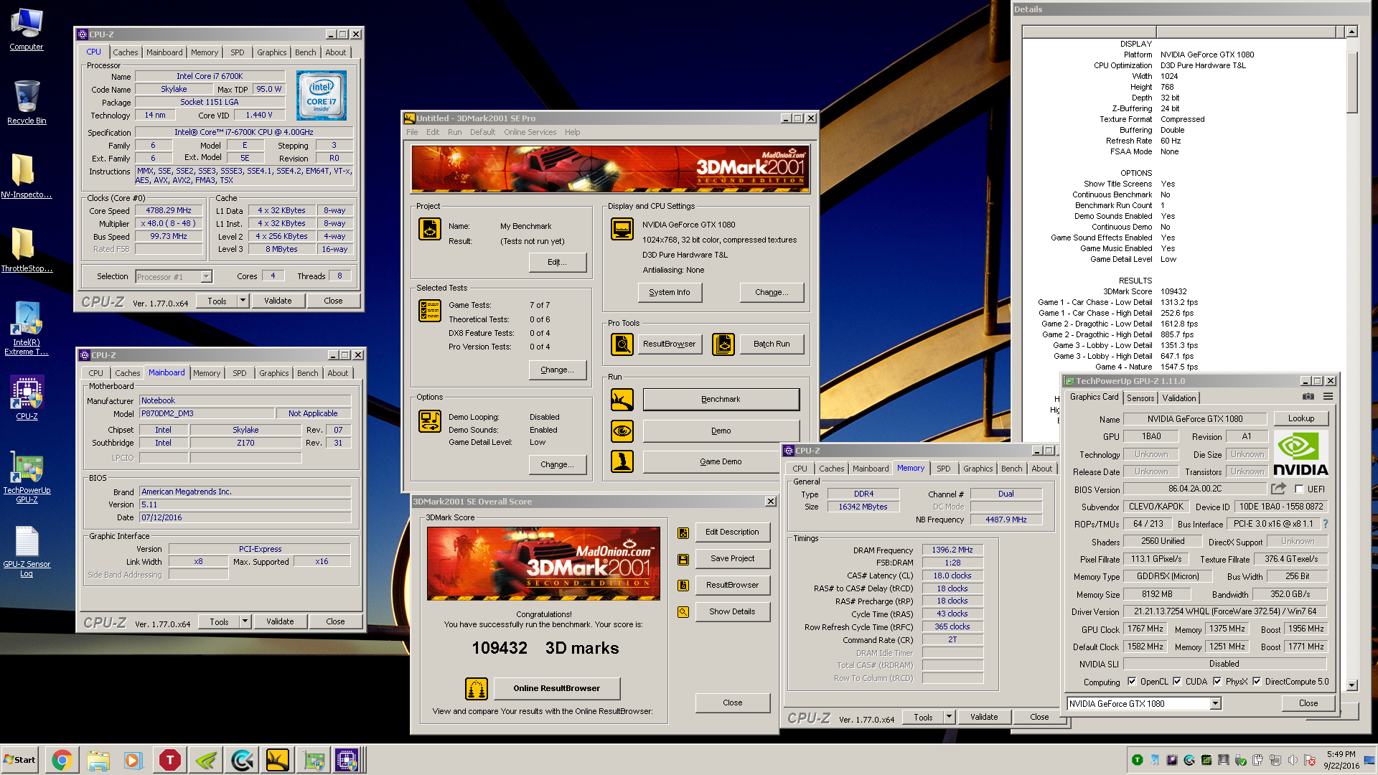
Task: Launch the TechPowerUp GPU-Z desktop shortcut
Action: [x=27, y=476]
